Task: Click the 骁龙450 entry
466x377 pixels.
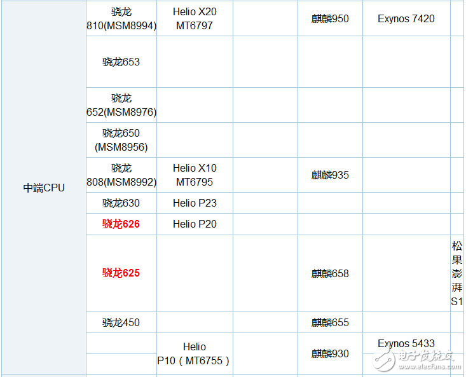Action: pos(121,322)
